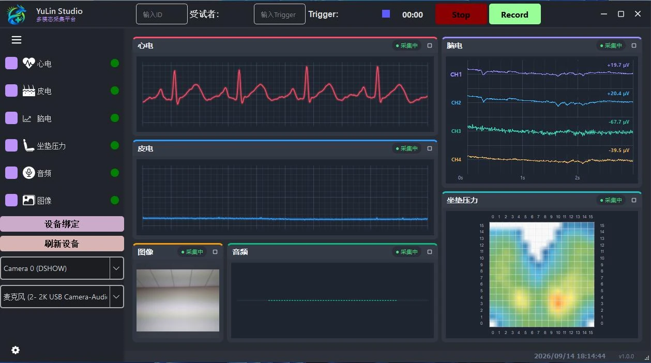Toggle the 脑电 checkbox
The height and width of the screenshot is (363, 651).
11,118
